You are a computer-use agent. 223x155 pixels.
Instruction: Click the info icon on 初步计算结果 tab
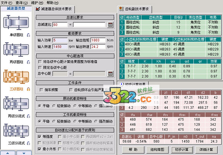click(x=122, y=84)
